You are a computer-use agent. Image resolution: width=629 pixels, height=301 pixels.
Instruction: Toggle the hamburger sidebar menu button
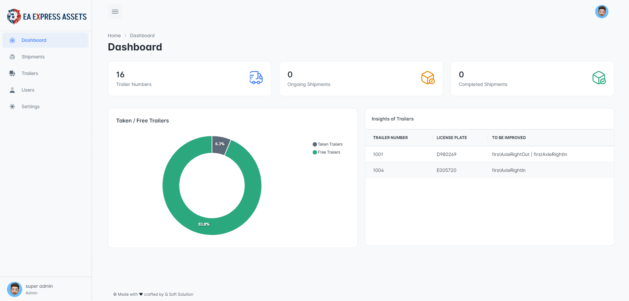(x=115, y=12)
